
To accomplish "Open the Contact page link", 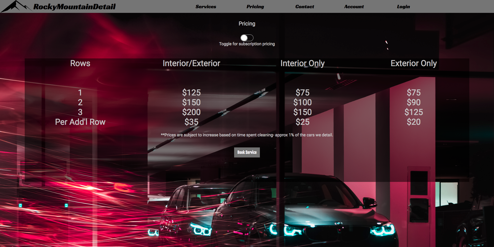I will (x=305, y=7).
